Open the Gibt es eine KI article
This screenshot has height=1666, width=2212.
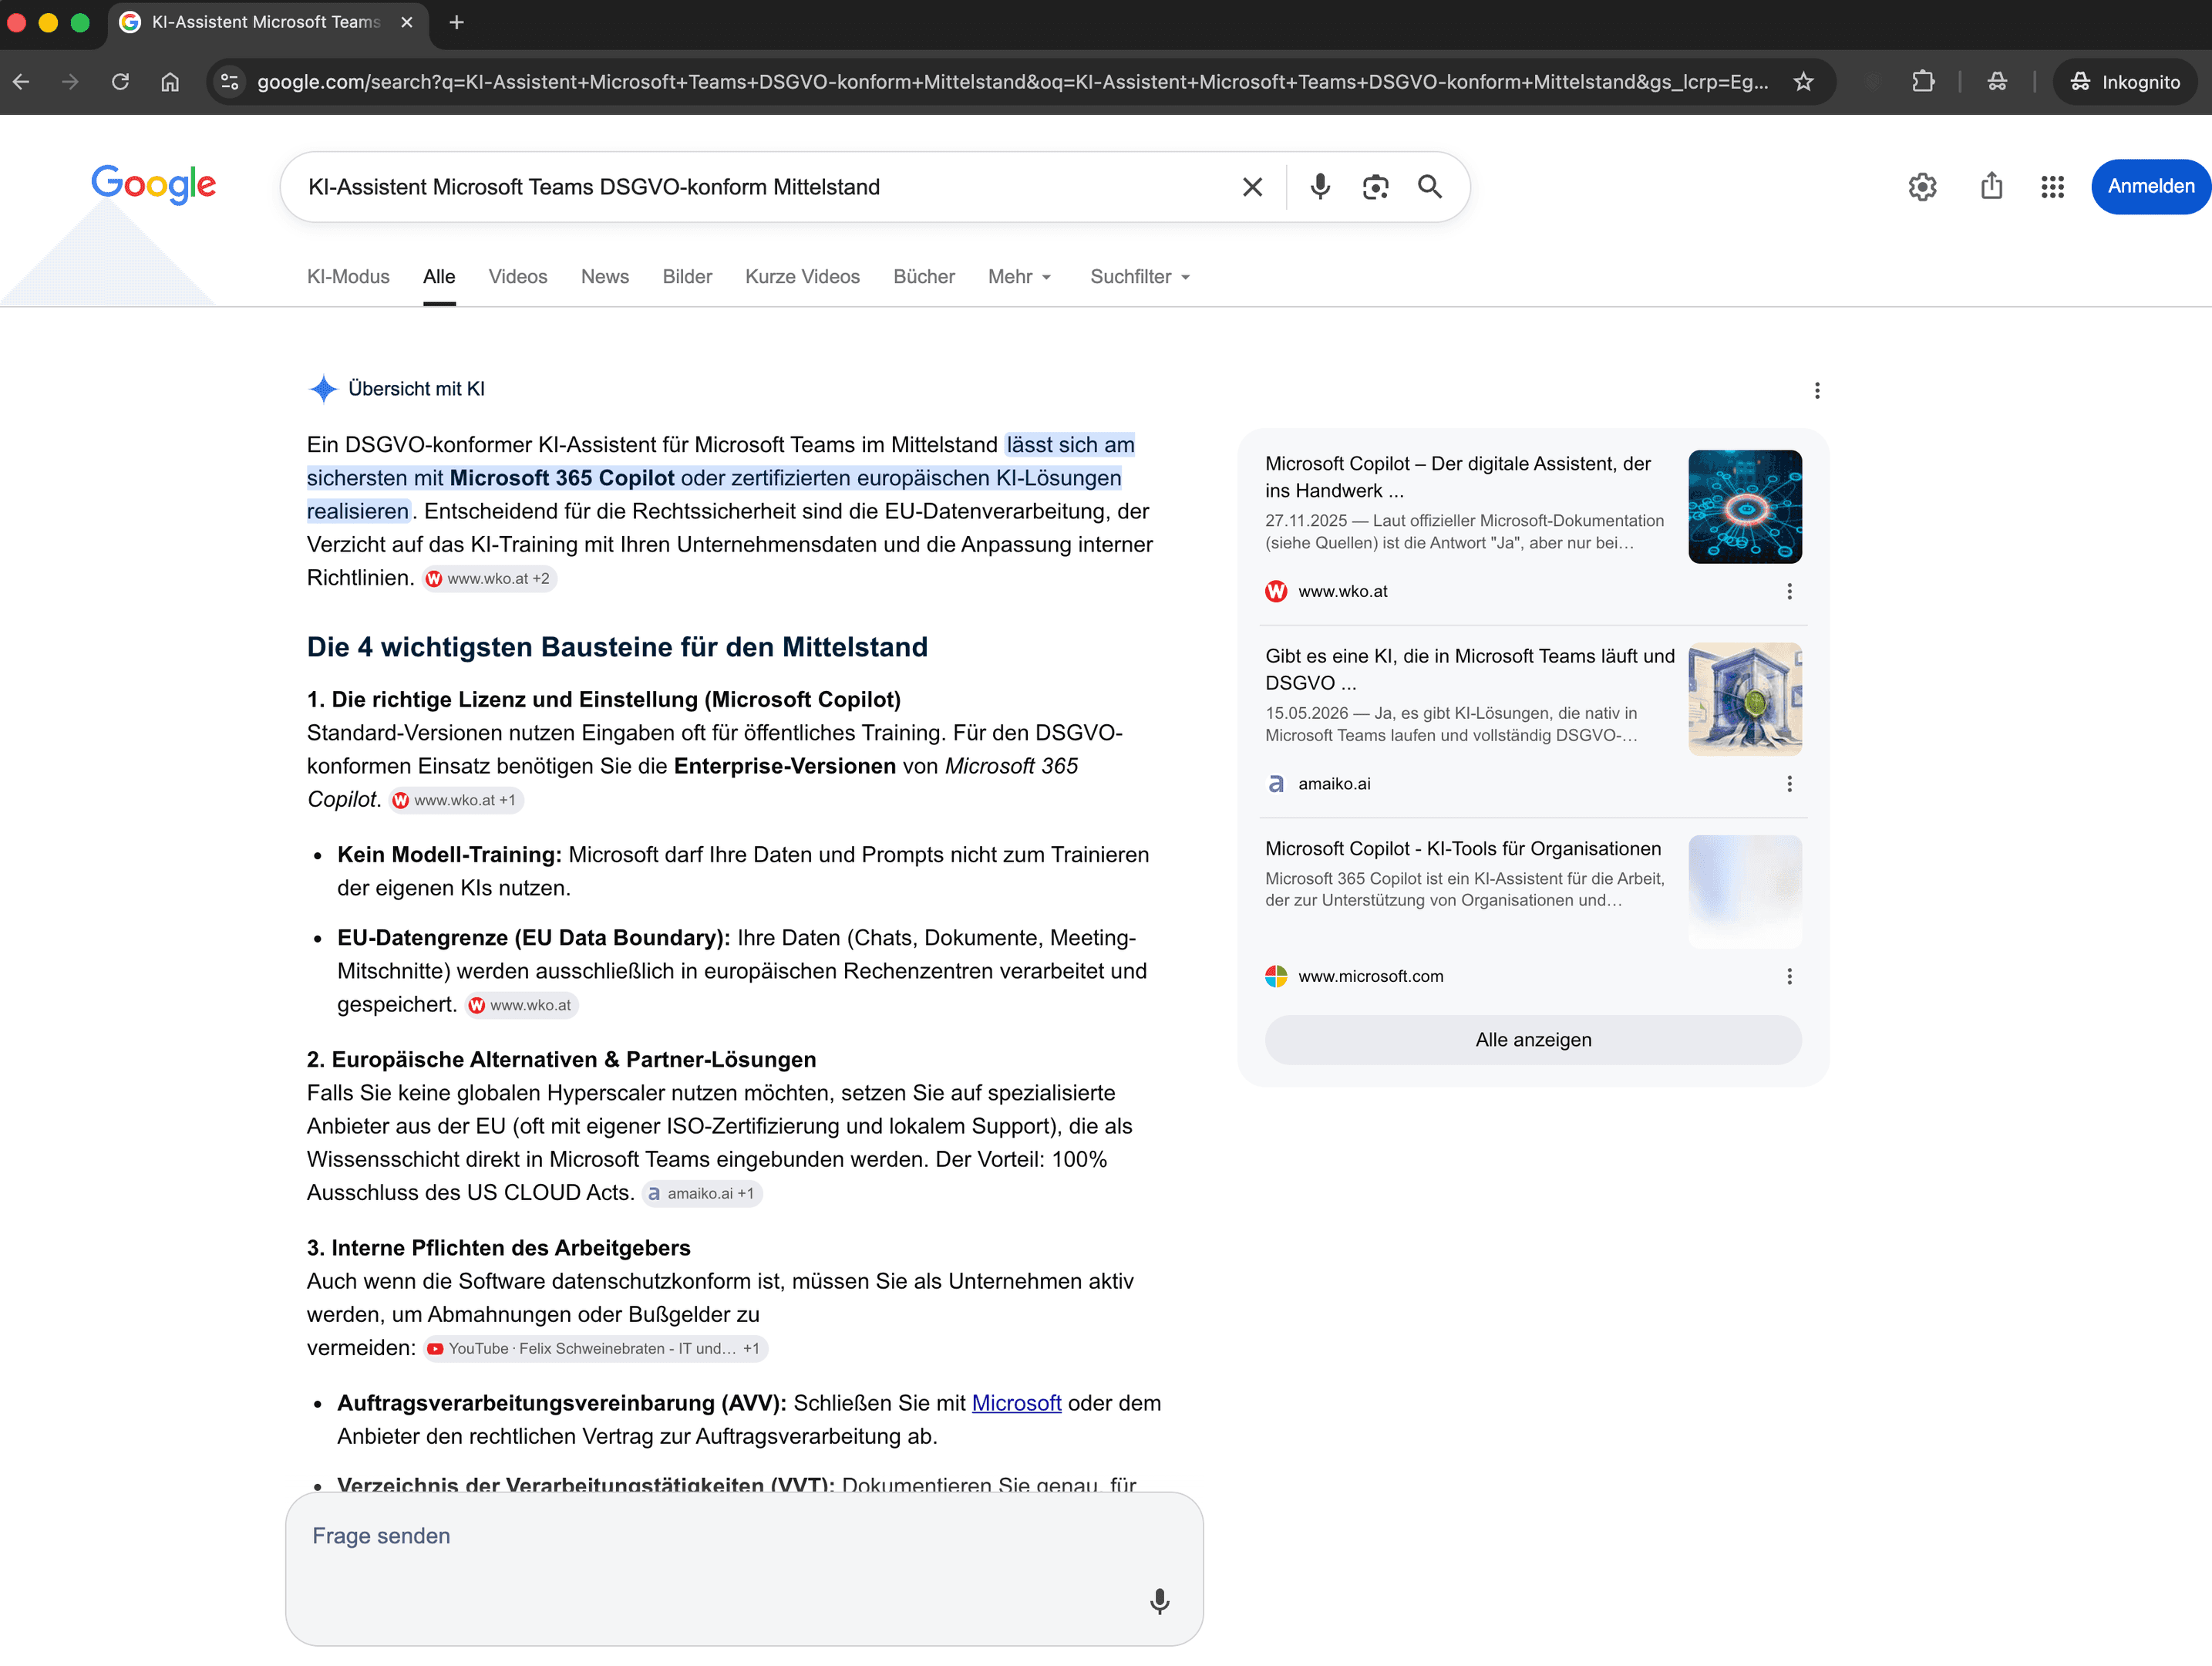[x=1469, y=669]
